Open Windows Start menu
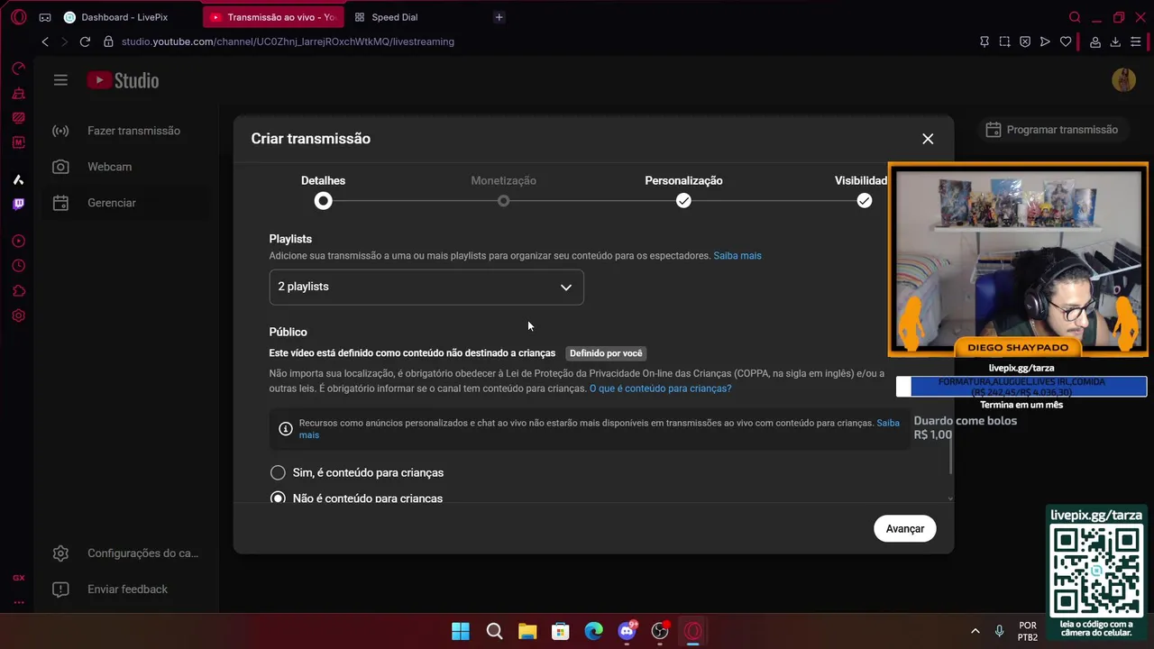The width and height of the screenshot is (1154, 649). 461,631
